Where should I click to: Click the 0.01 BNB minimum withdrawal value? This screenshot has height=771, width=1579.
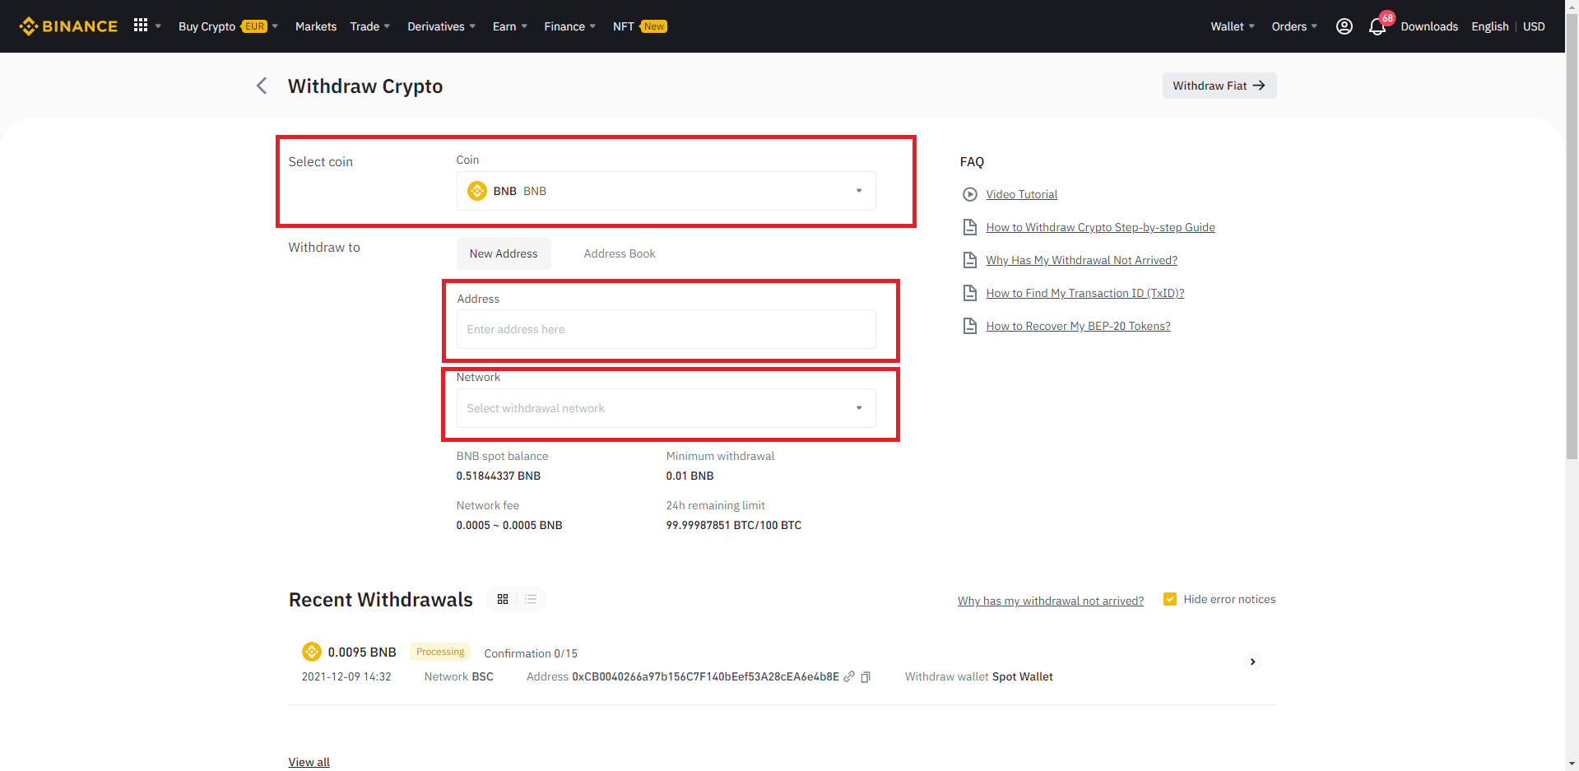pyautogui.click(x=690, y=476)
